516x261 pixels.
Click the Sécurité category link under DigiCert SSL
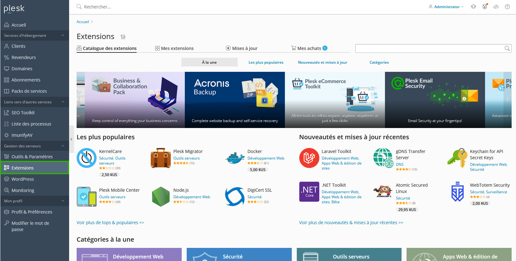(255, 197)
